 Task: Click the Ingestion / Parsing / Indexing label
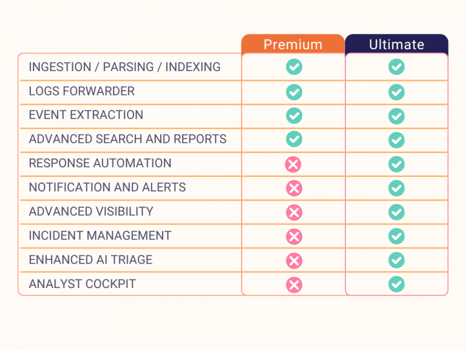(124, 67)
